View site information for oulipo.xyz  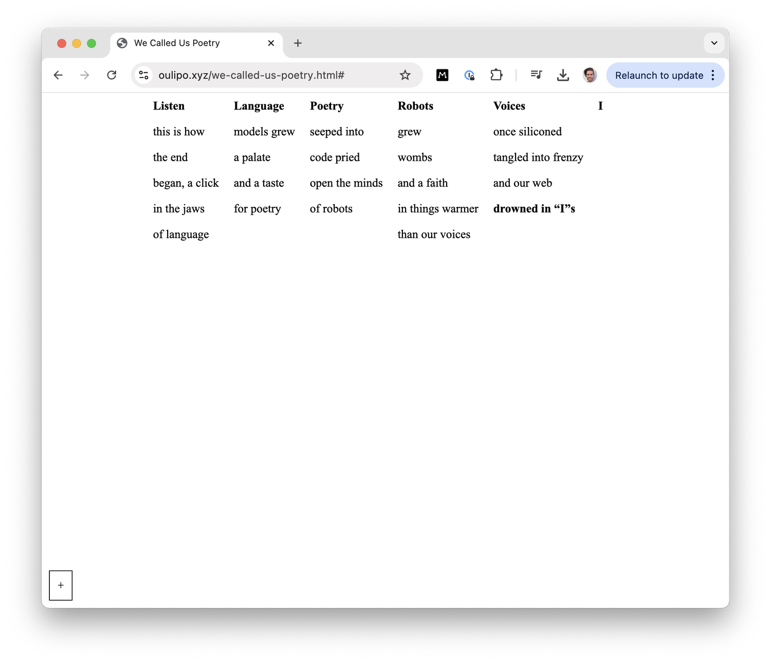click(143, 75)
